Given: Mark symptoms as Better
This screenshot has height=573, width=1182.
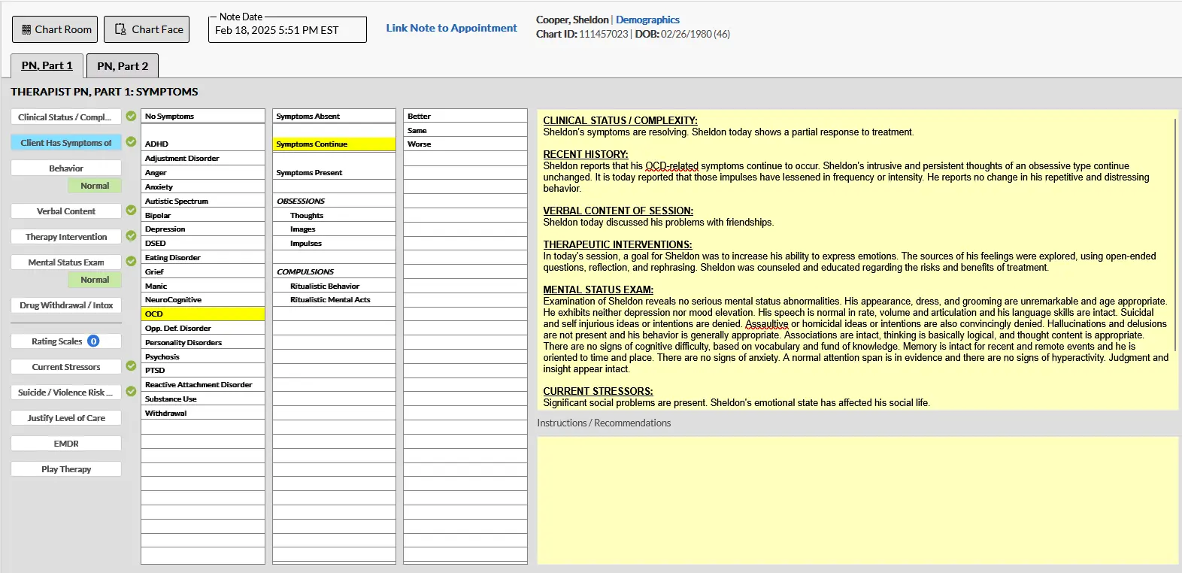Looking at the screenshot, I should click(x=465, y=117).
